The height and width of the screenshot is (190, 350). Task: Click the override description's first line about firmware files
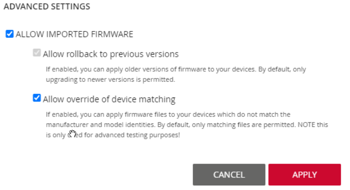coord(168,115)
